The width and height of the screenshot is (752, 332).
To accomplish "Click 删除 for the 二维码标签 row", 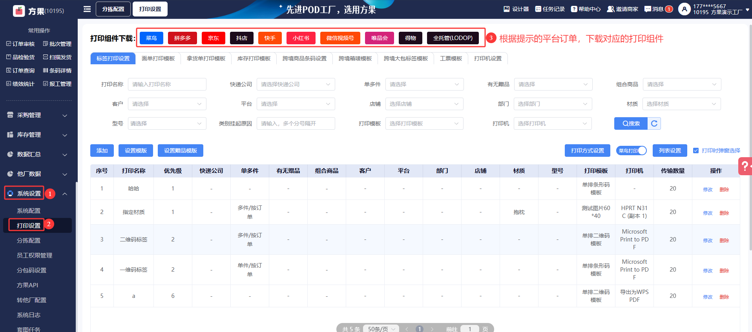I will click(724, 240).
